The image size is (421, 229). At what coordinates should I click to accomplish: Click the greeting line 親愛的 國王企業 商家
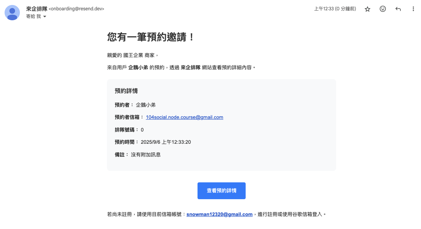[x=133, y=55]
